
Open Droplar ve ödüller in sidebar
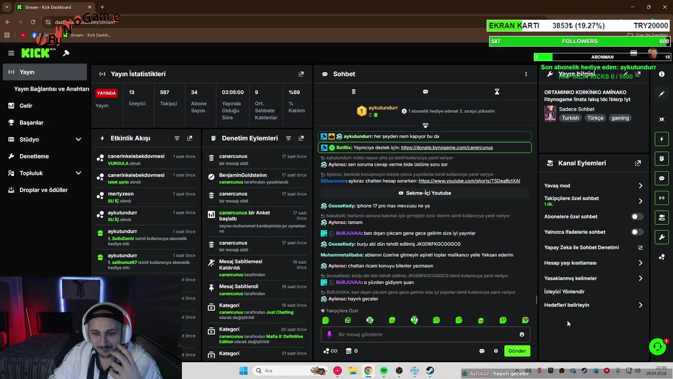pyautogui.click(x=44, y=190)
